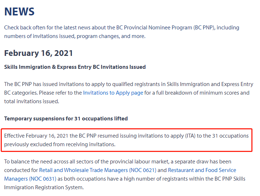Click the 'BC PNP has issued invitations' paragraph
The width and height of the screenshot is (260, 196).
click(129, 93)
